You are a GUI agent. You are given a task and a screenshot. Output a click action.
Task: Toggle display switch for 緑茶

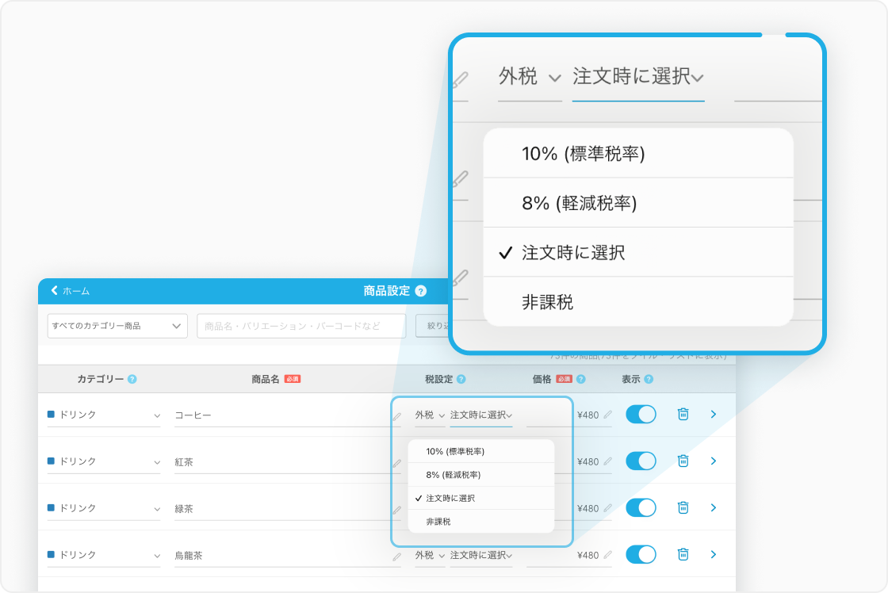(x=641, y=507)
